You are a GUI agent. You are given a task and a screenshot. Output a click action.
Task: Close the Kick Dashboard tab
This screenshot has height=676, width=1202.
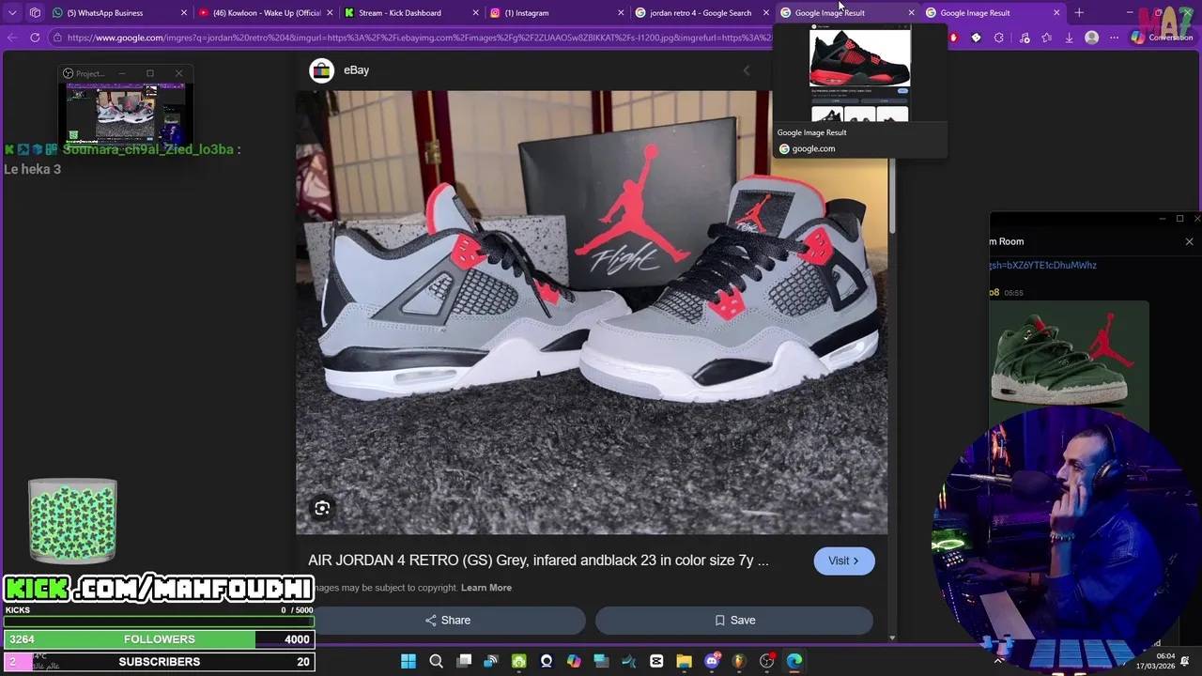(475, 13)
